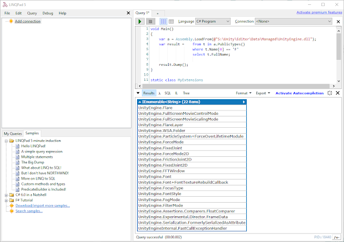The image size is (344, 242).
Task: Collapse the IEnumerable<String> results header arrow
Action: coord(140,102)
